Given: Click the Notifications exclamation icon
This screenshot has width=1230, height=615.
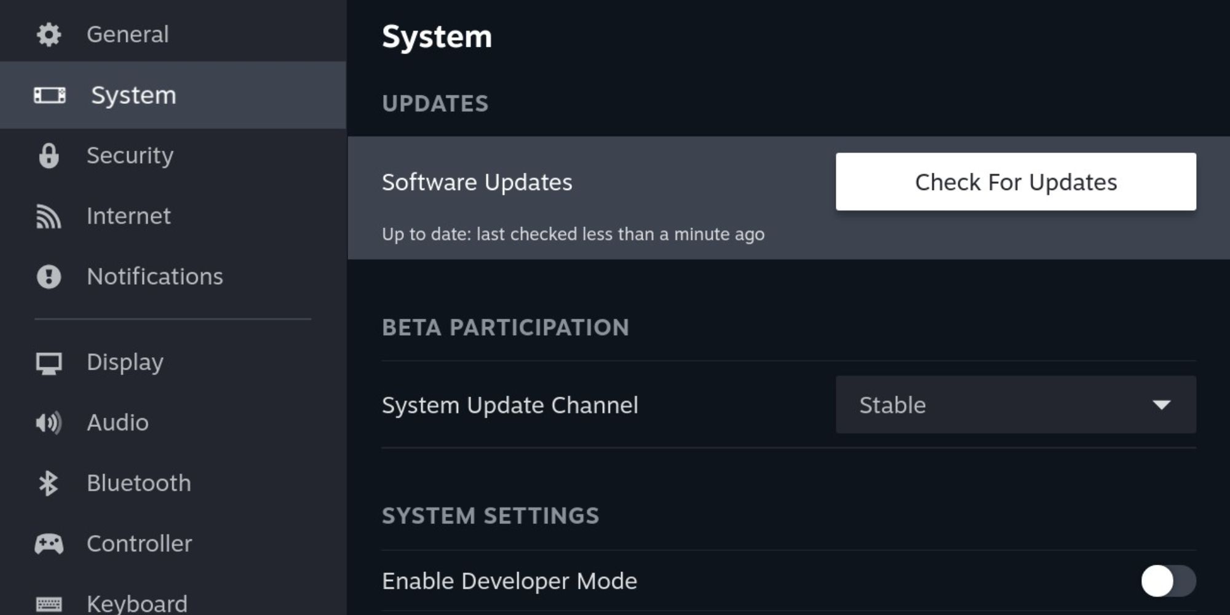Looking at the screenshot, I should click(49, 277).
